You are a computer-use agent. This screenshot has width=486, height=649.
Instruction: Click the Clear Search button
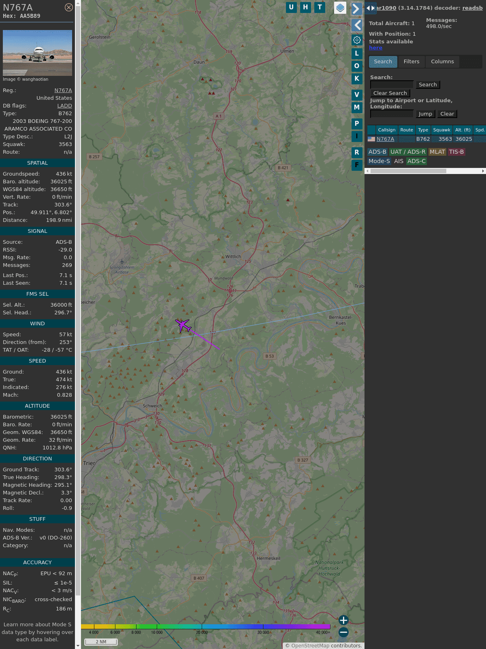(x=390, y=93)
